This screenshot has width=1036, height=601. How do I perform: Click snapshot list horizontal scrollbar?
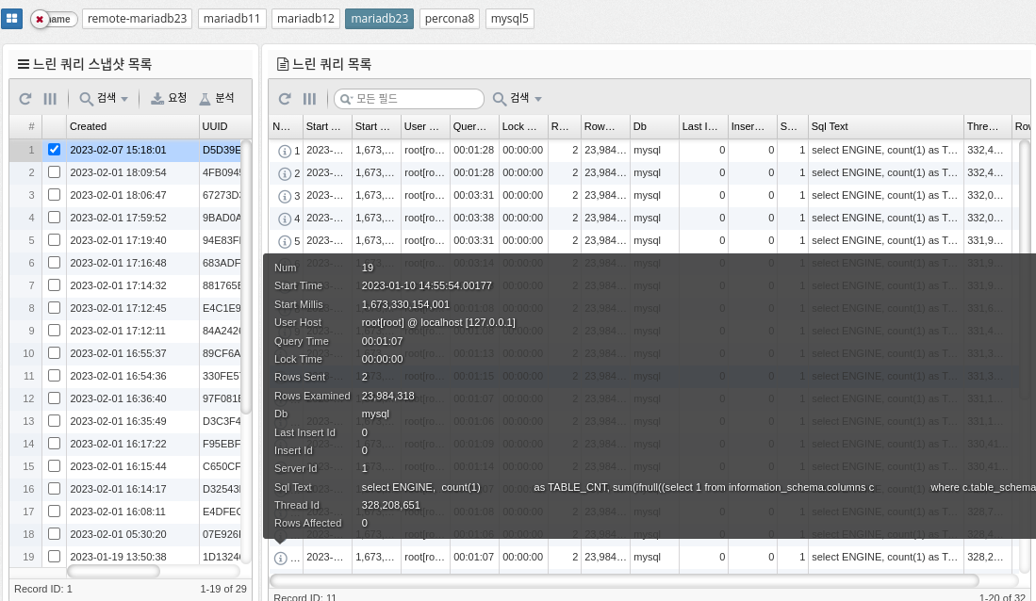(x=113, y=571)
